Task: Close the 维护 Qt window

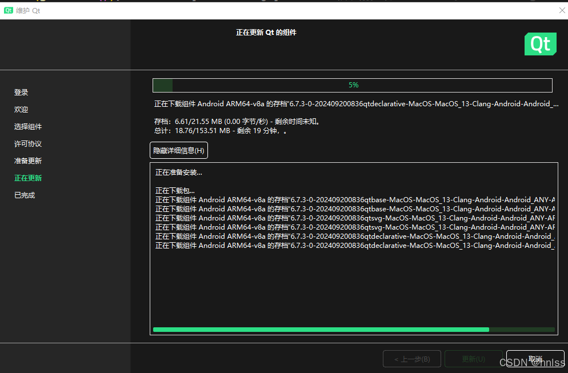Action: pos(562,10)
